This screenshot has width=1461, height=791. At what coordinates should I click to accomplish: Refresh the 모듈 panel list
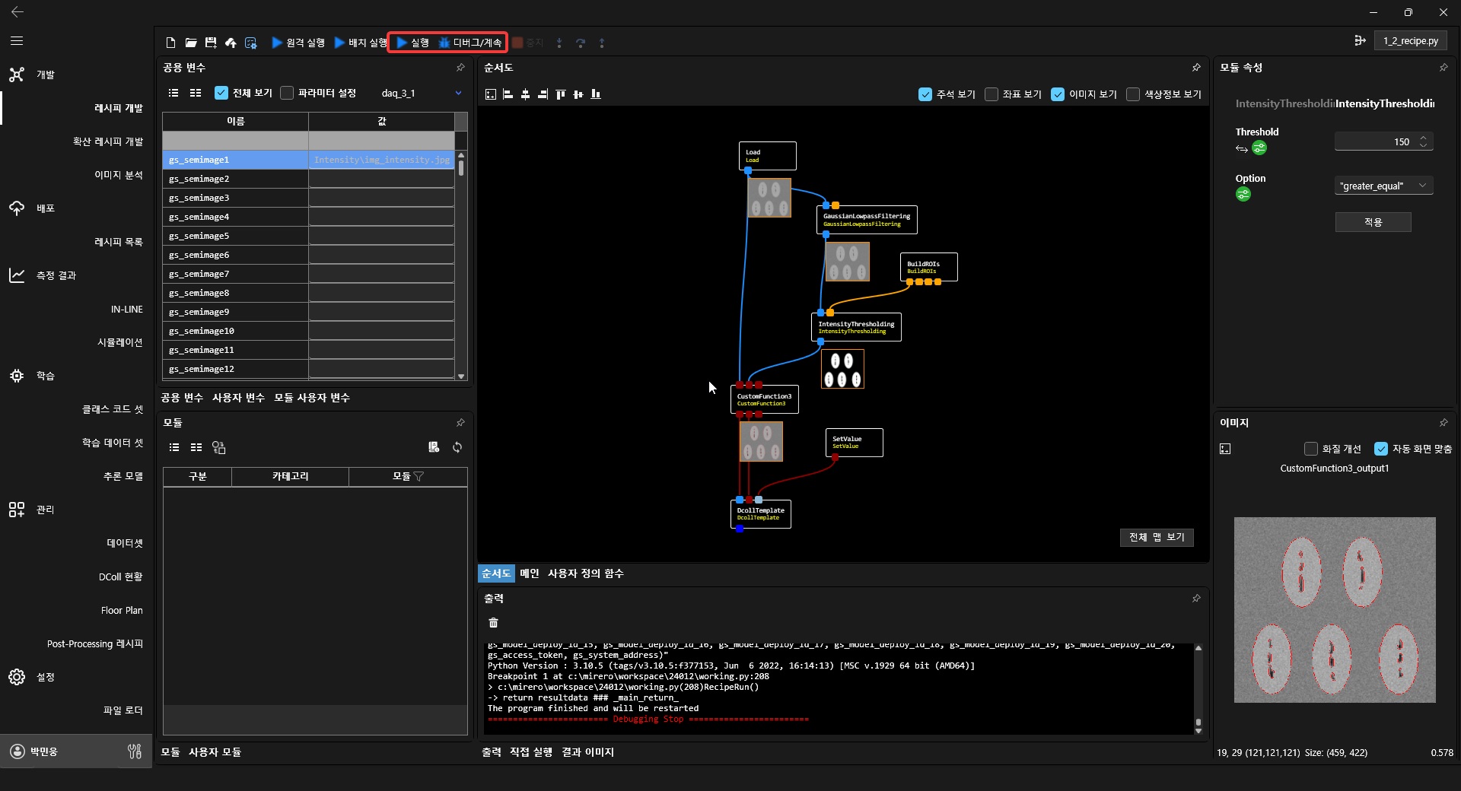pyautogui.click(x=457, y=447)
